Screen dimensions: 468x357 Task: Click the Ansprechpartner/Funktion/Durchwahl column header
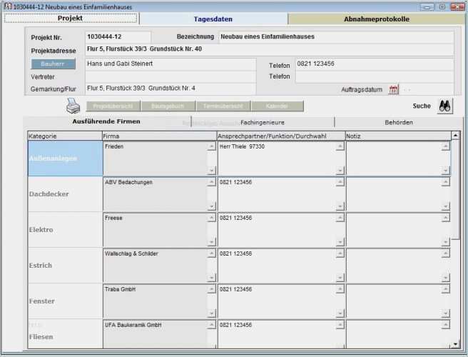point(281,136)
